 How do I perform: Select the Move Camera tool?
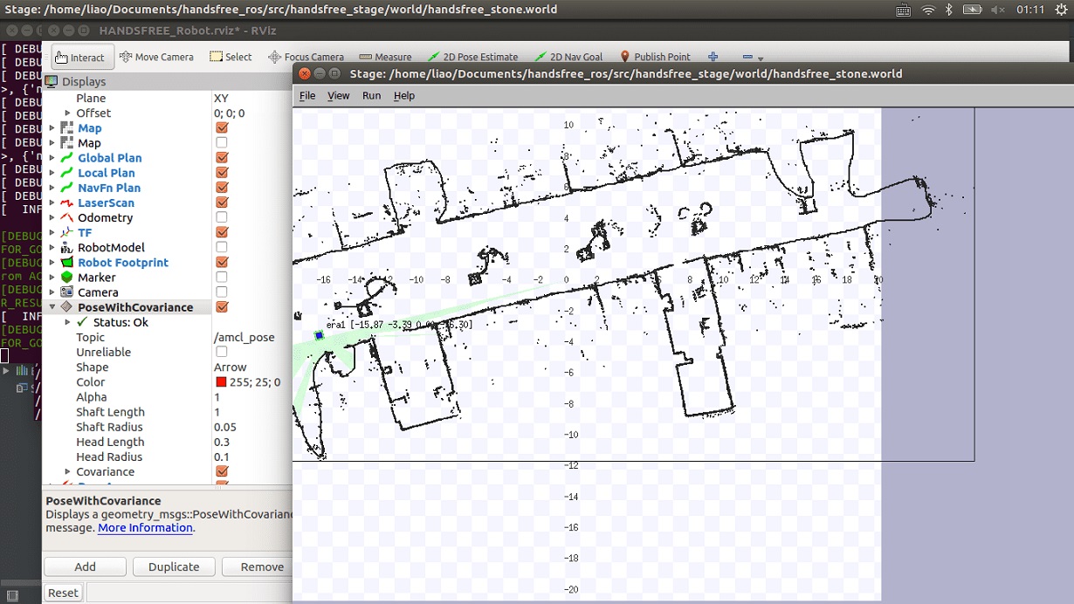(156, 57)
